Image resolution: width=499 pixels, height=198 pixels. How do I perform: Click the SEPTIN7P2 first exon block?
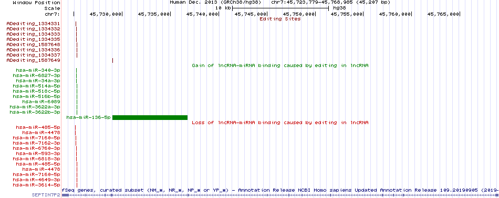point(65,195)
